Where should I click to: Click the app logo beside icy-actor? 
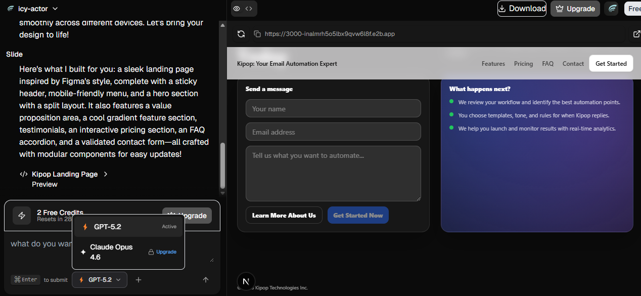[11, 9]
